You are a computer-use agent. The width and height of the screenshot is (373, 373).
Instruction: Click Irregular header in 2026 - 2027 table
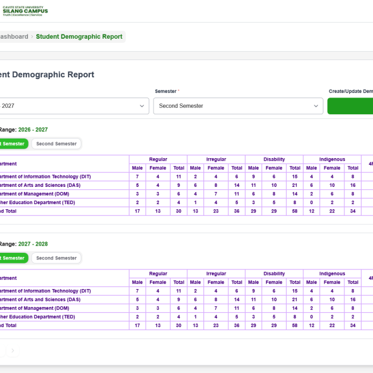(216, 159)
